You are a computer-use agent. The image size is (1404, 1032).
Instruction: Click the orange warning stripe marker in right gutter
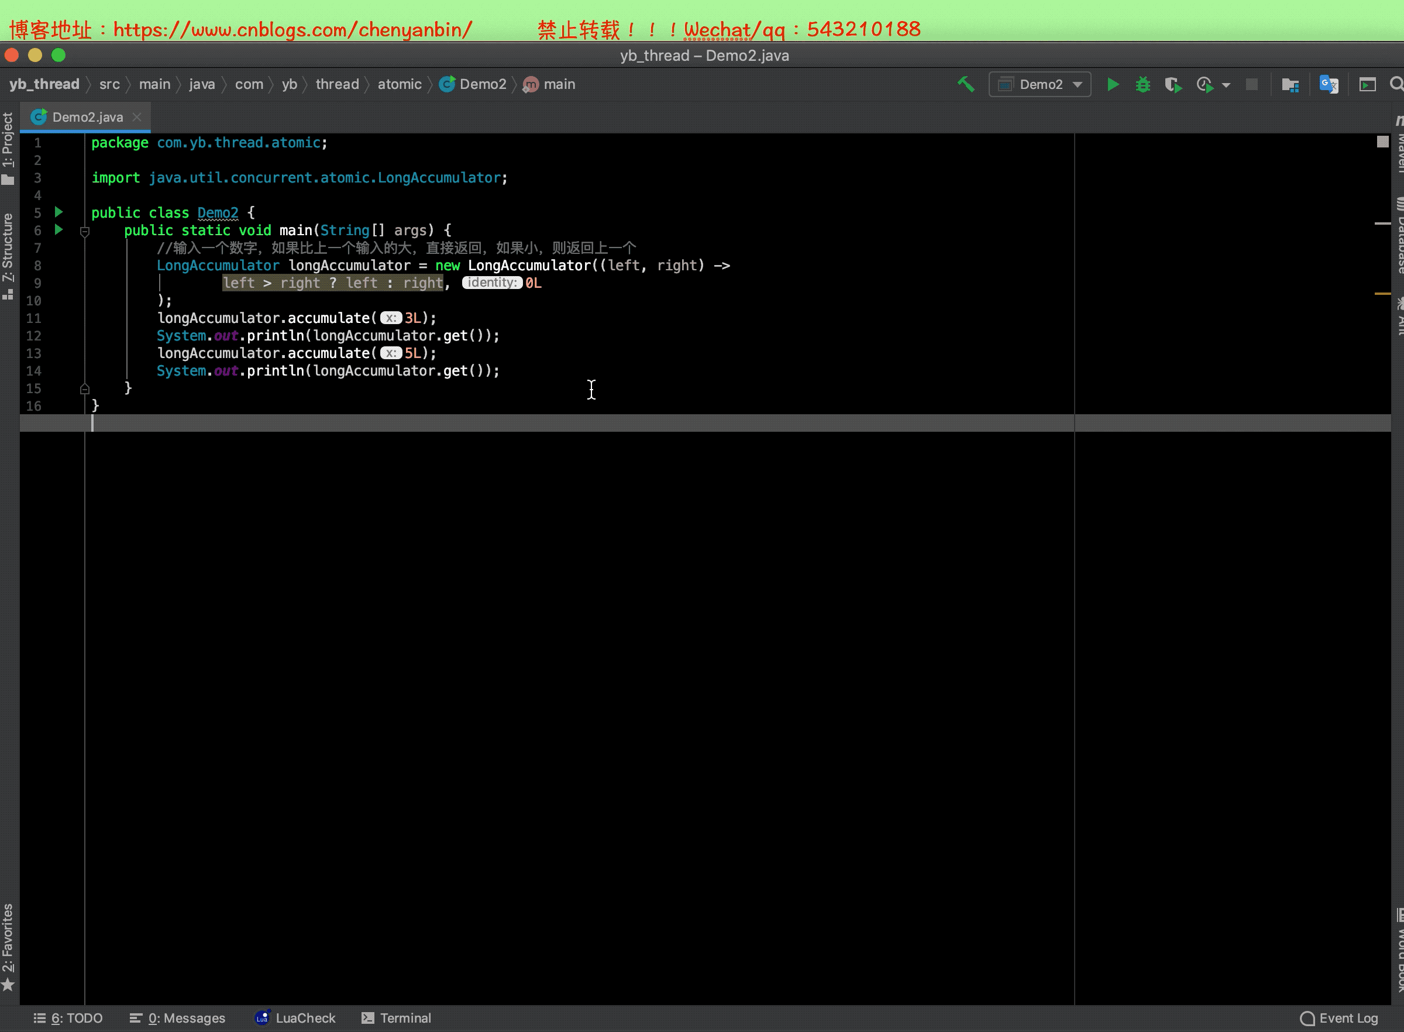1382,293
